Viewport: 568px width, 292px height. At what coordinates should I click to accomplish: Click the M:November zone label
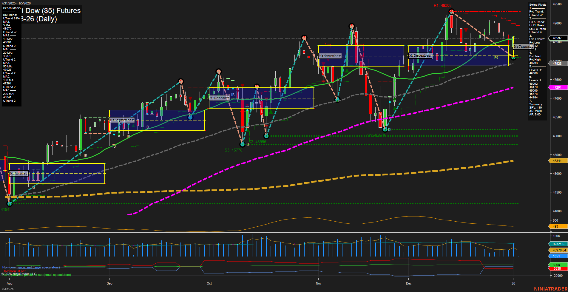point(330,56)
